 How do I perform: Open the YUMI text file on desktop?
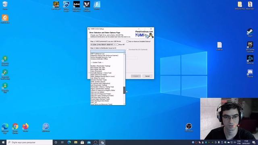click(x=219, y=46)
